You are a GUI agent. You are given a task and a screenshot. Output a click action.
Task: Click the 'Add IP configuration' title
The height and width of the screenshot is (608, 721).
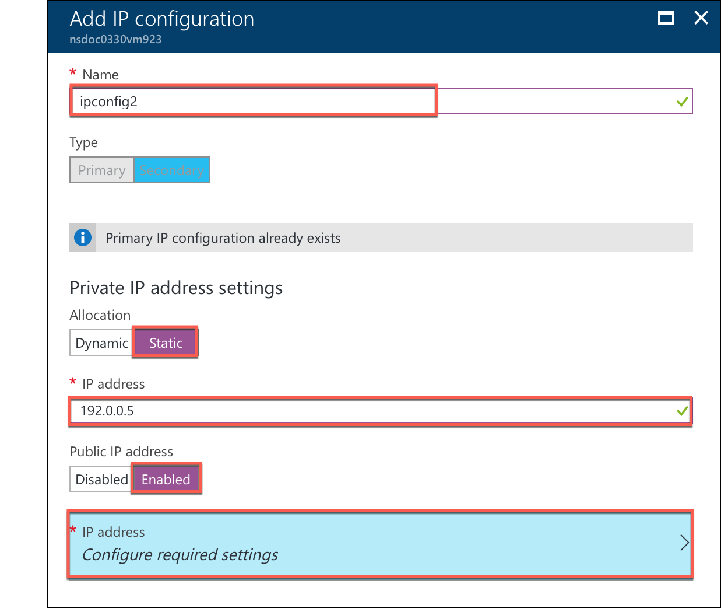coord(162,19)
